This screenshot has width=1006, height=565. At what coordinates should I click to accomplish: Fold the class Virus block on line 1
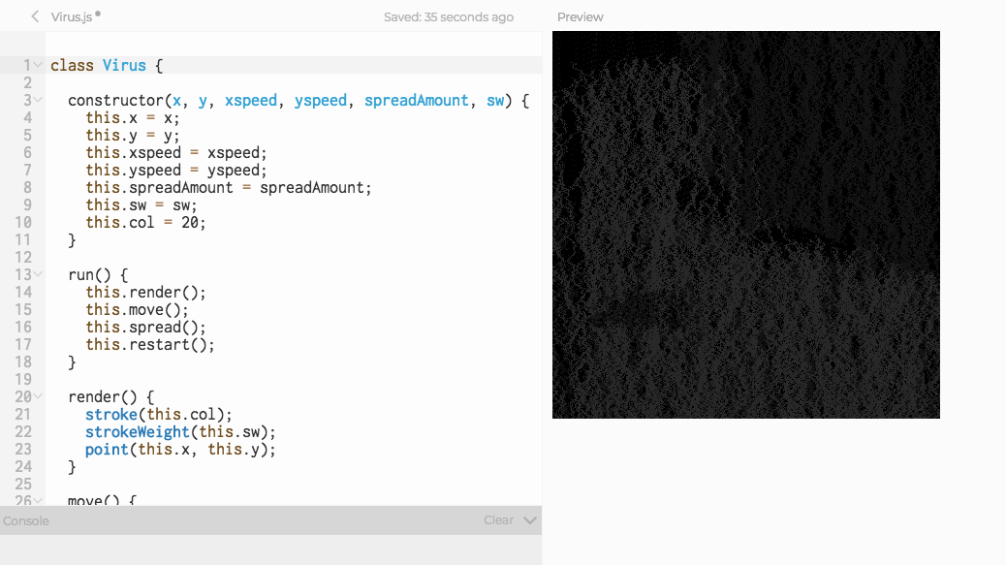click(x=38, y=66)
